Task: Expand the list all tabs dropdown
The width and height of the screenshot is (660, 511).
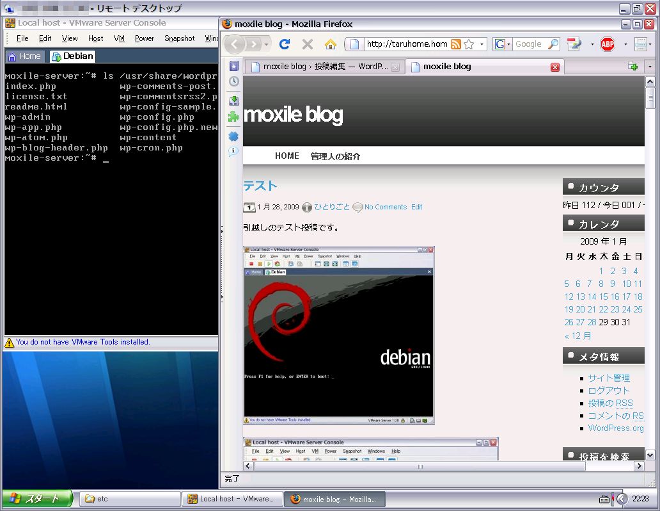Action: [x=650, y=67]
